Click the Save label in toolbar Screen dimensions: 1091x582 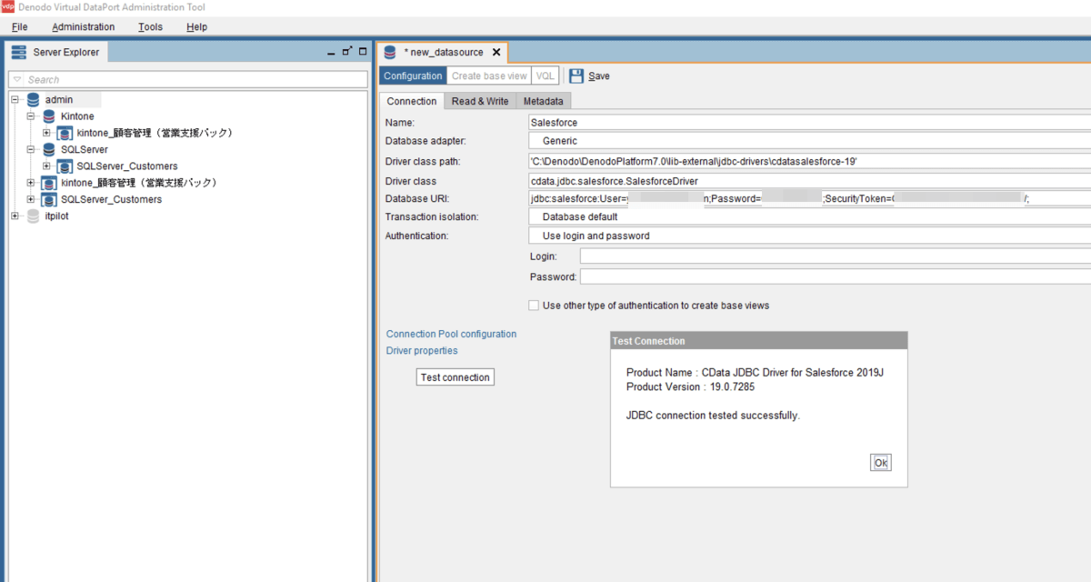[x=599, y=76]
